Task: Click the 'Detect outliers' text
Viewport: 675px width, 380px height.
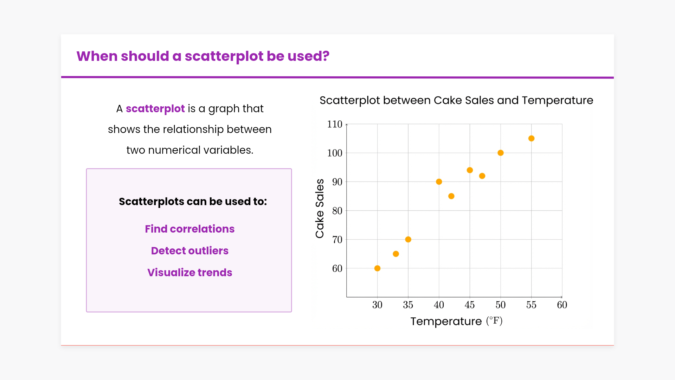Action: click(x=189, y=251)
